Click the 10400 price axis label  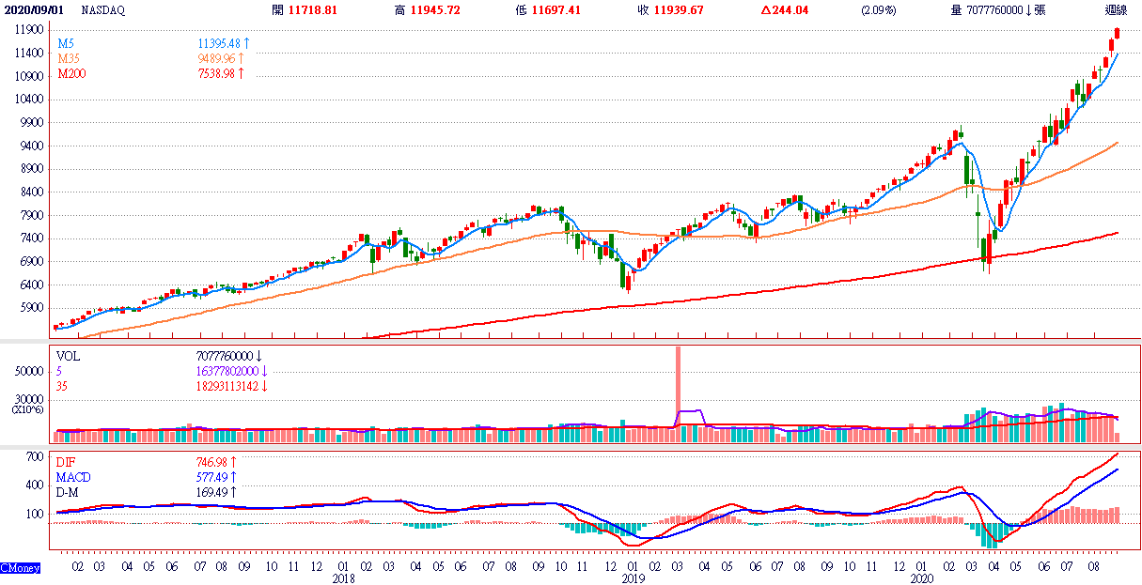tap(31, 100)
